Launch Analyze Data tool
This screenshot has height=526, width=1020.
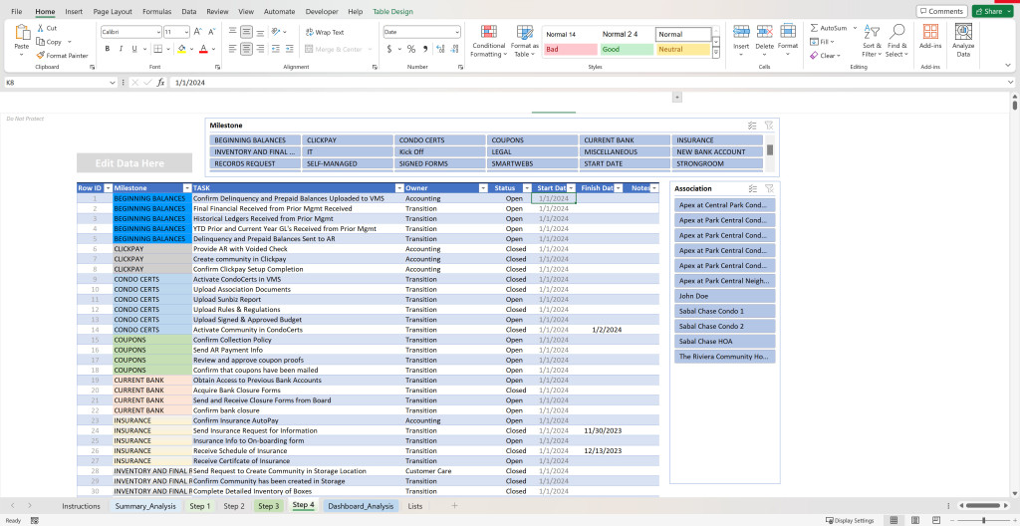(x=963, y=41)
